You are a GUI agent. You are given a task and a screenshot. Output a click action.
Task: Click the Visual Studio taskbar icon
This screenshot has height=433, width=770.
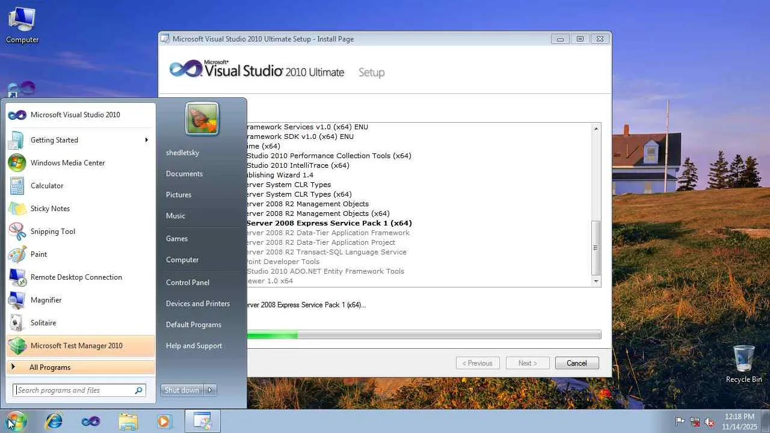pyautogui.click(x=91, y=421)
